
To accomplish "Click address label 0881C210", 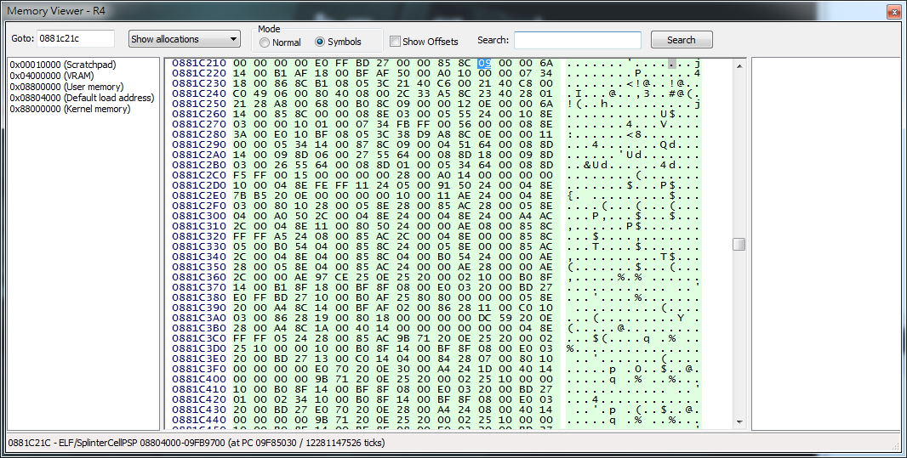I will point(199,63).
